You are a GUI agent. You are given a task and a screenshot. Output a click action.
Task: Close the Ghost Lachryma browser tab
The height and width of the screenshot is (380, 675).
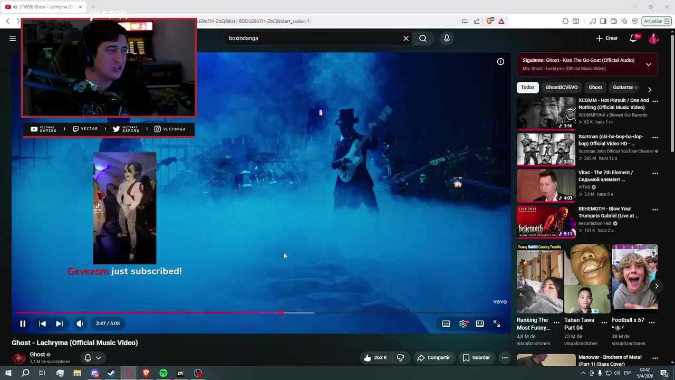(x=81, y=7)
